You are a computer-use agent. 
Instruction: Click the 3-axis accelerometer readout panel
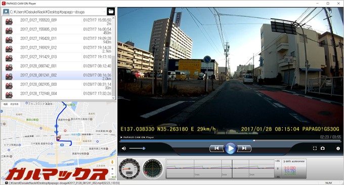pyautogui.click(x=294, y=168)
